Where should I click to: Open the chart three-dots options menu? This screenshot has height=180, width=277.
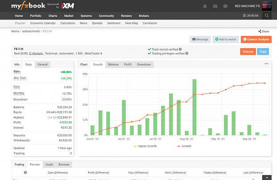[266, 64]
